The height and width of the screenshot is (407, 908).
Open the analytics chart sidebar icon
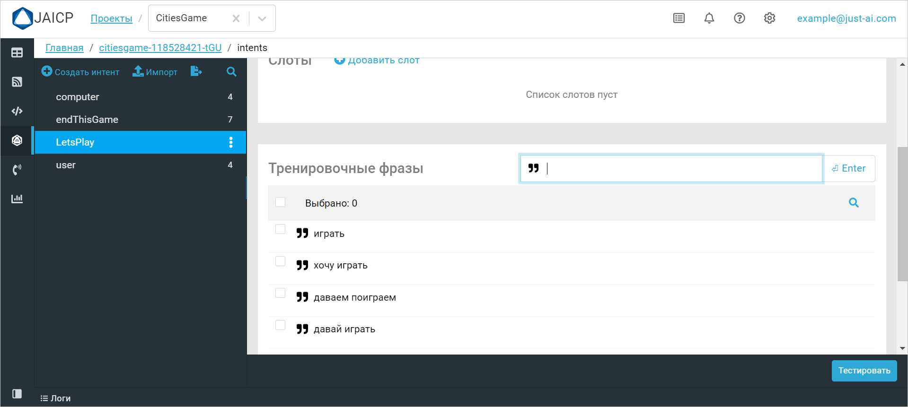pos(17,199)
